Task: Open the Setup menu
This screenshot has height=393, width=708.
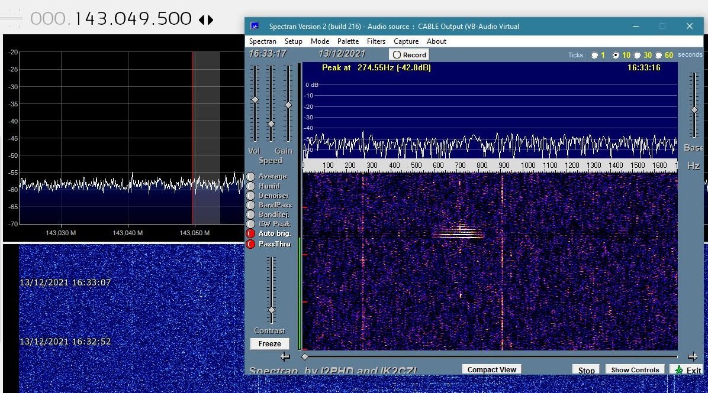Action: tap(293, 41)
